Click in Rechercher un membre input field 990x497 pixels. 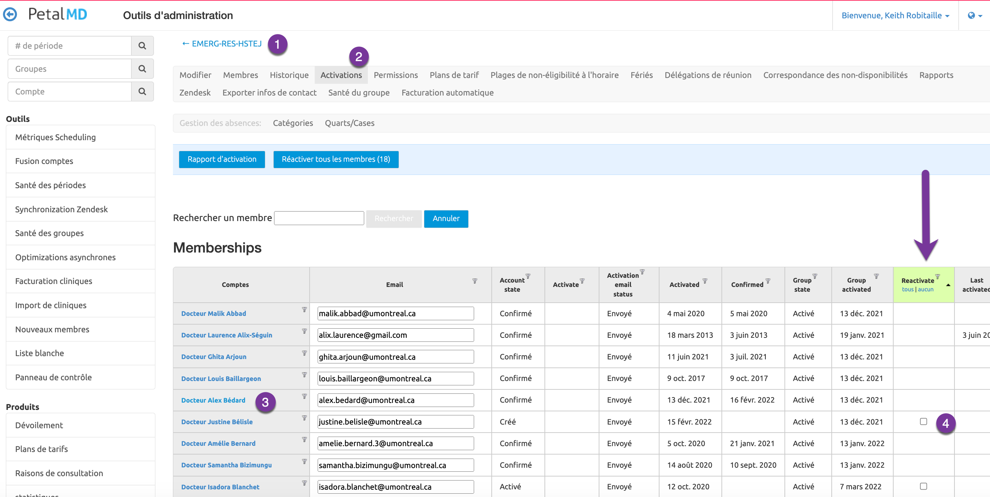coord(319,218)
